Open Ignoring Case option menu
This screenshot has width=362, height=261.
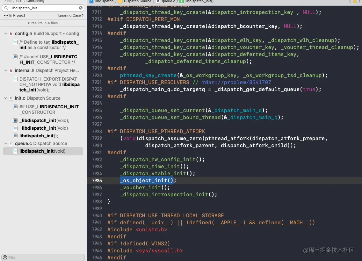[x=71, y=16]
